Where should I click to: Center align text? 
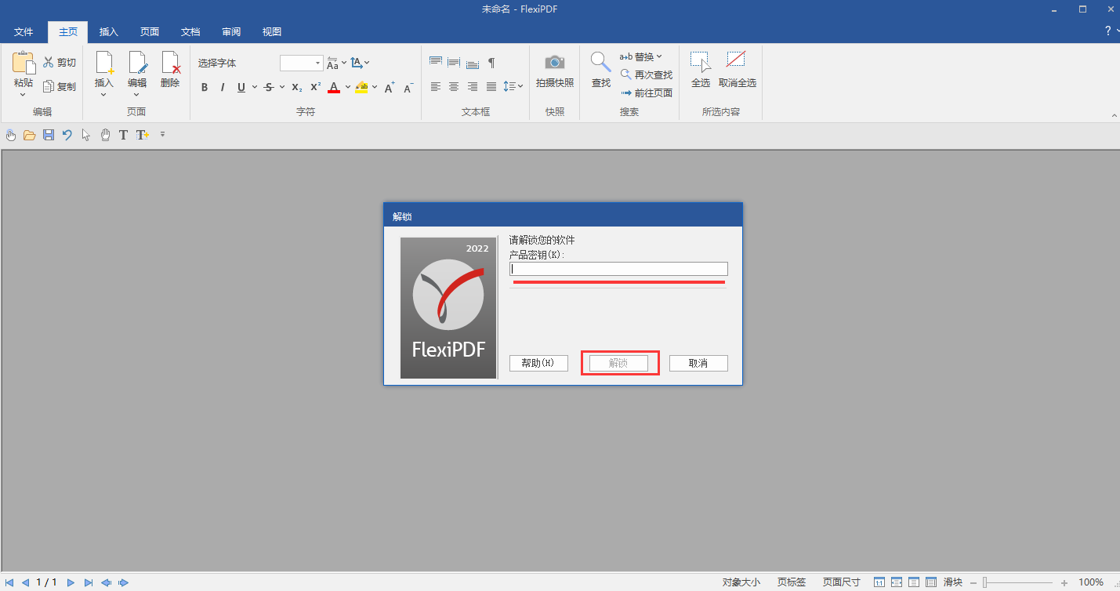(x=454, y=86)
